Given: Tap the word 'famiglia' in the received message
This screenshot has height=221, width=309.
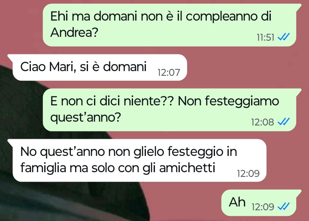Looking at the screenshot, I should pos(43,168).
